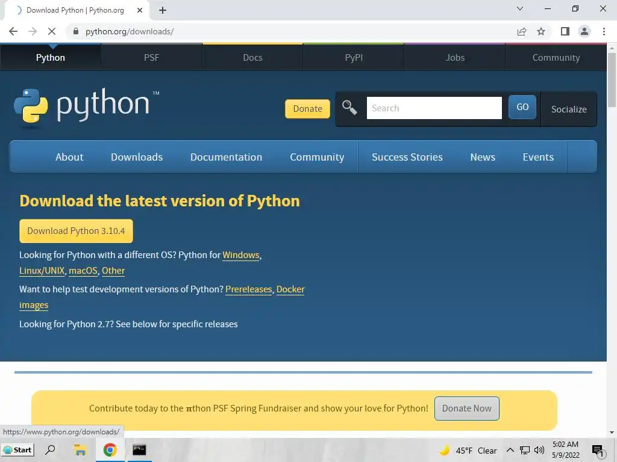Select the PSF tab in top bar
Viewport: 617px width, 462px height.
click(151, 57)
